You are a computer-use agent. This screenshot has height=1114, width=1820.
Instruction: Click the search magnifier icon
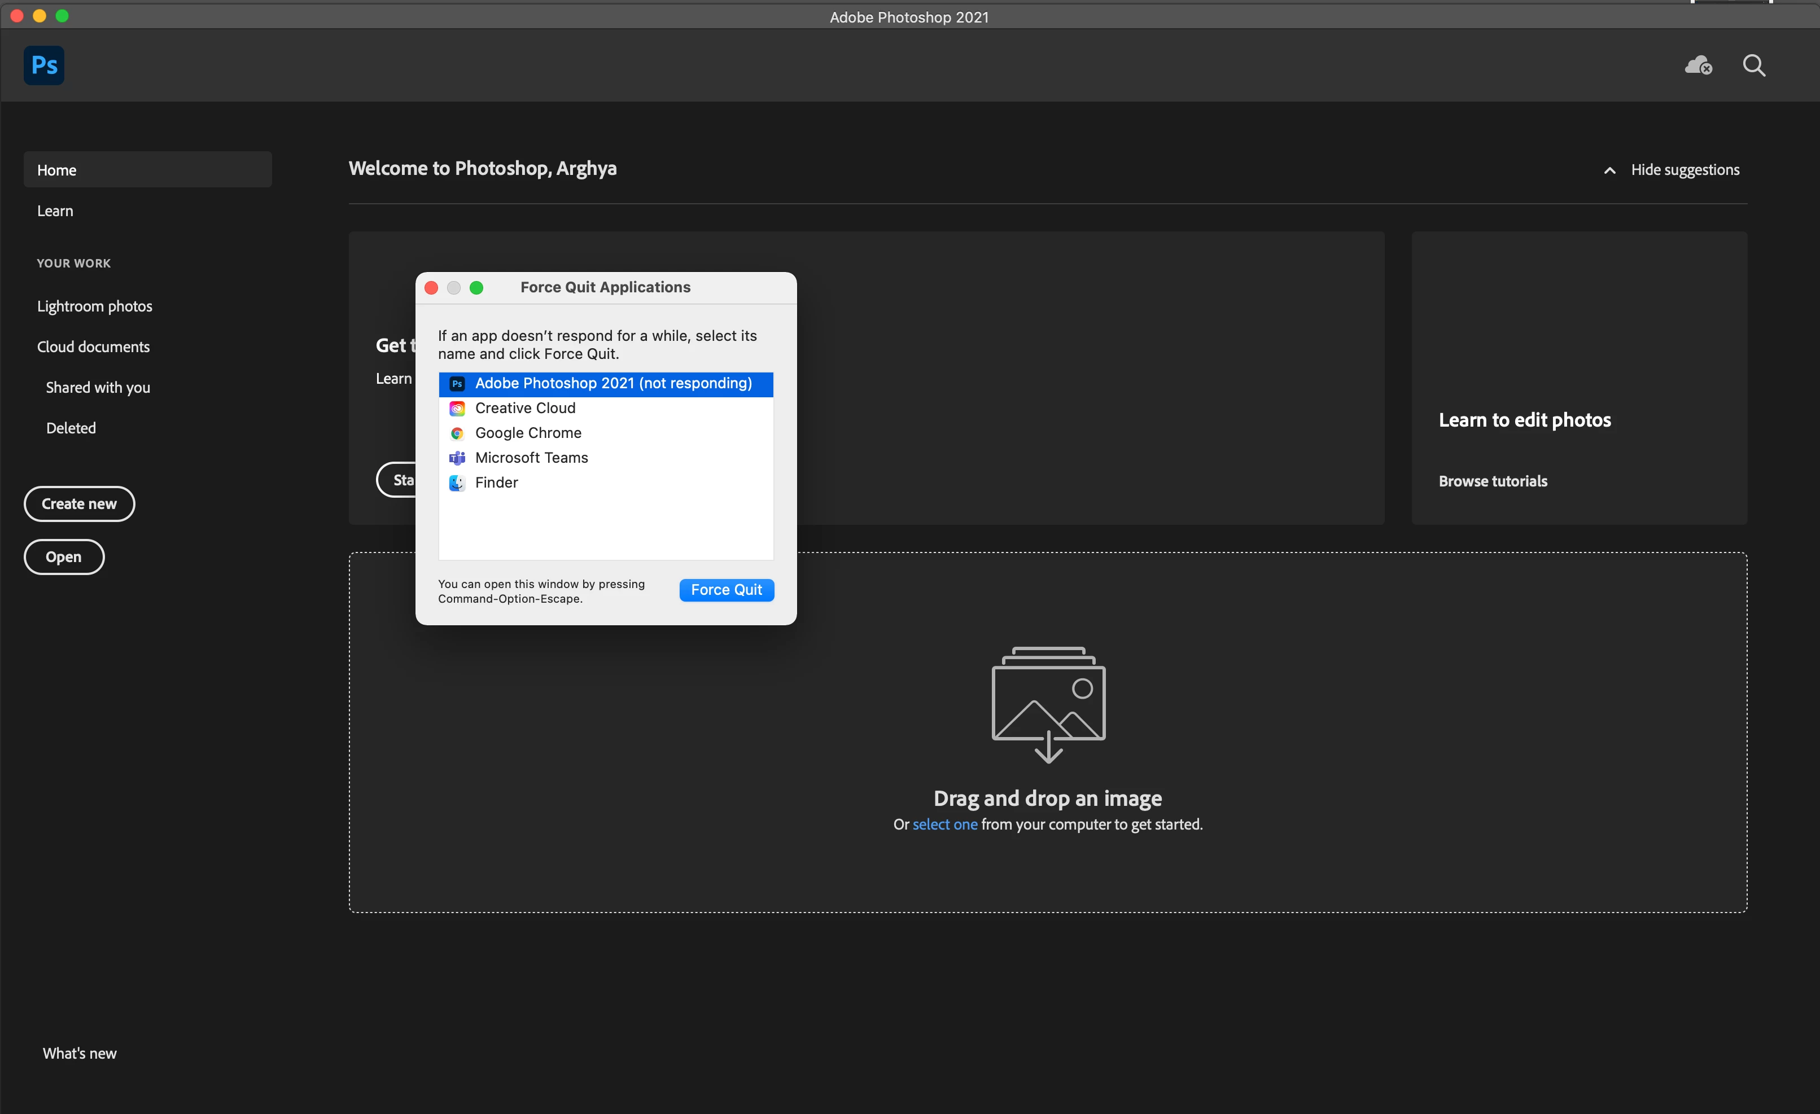pyautogui.click(x=1753, y=65)
